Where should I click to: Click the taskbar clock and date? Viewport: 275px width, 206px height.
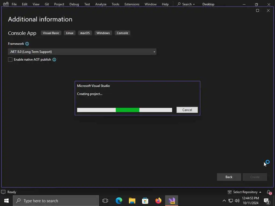[x=251, y=201]
